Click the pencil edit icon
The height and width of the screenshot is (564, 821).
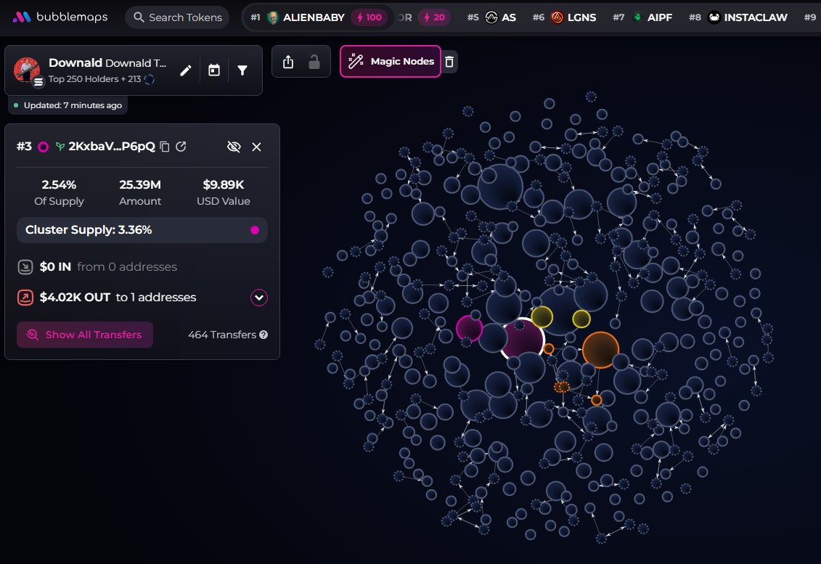tap(185, 70)
